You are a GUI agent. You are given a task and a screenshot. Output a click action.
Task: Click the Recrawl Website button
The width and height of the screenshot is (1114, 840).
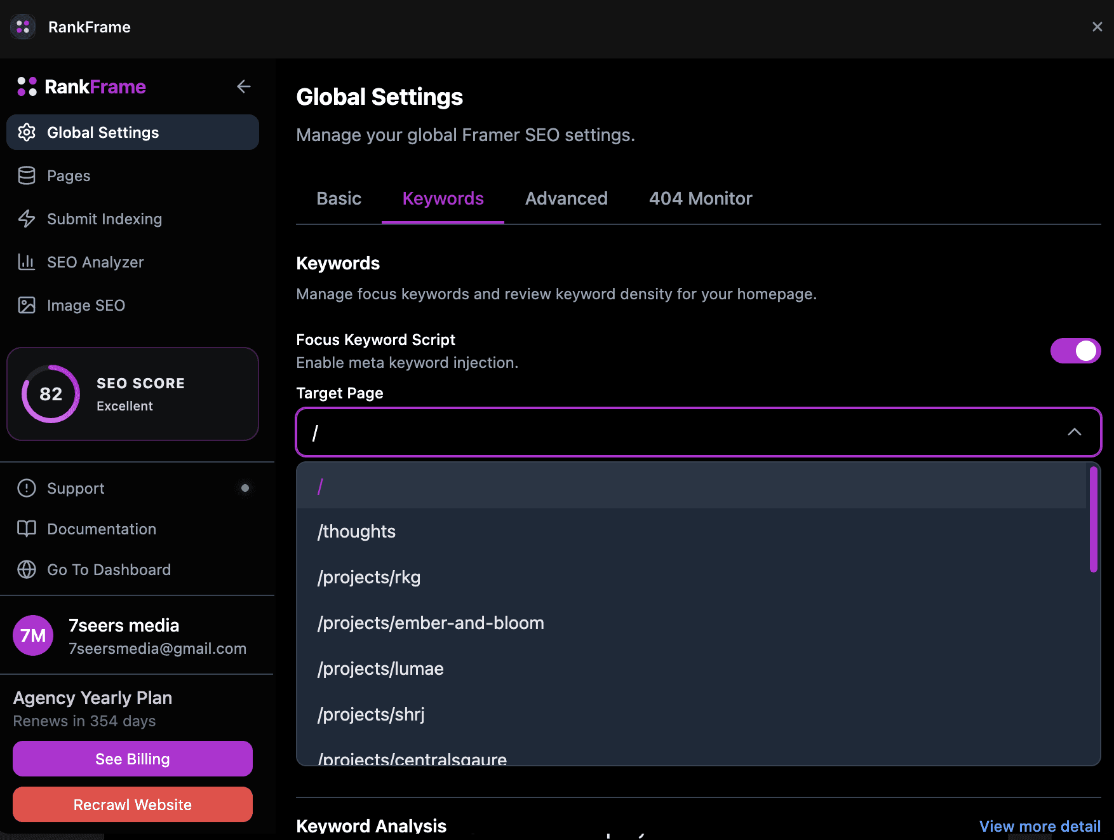coord(133,804)
